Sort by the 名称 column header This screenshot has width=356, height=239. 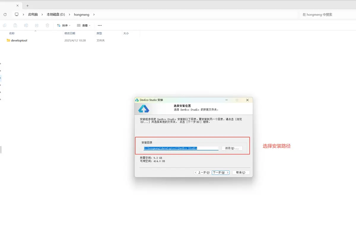tap(12, 33)
